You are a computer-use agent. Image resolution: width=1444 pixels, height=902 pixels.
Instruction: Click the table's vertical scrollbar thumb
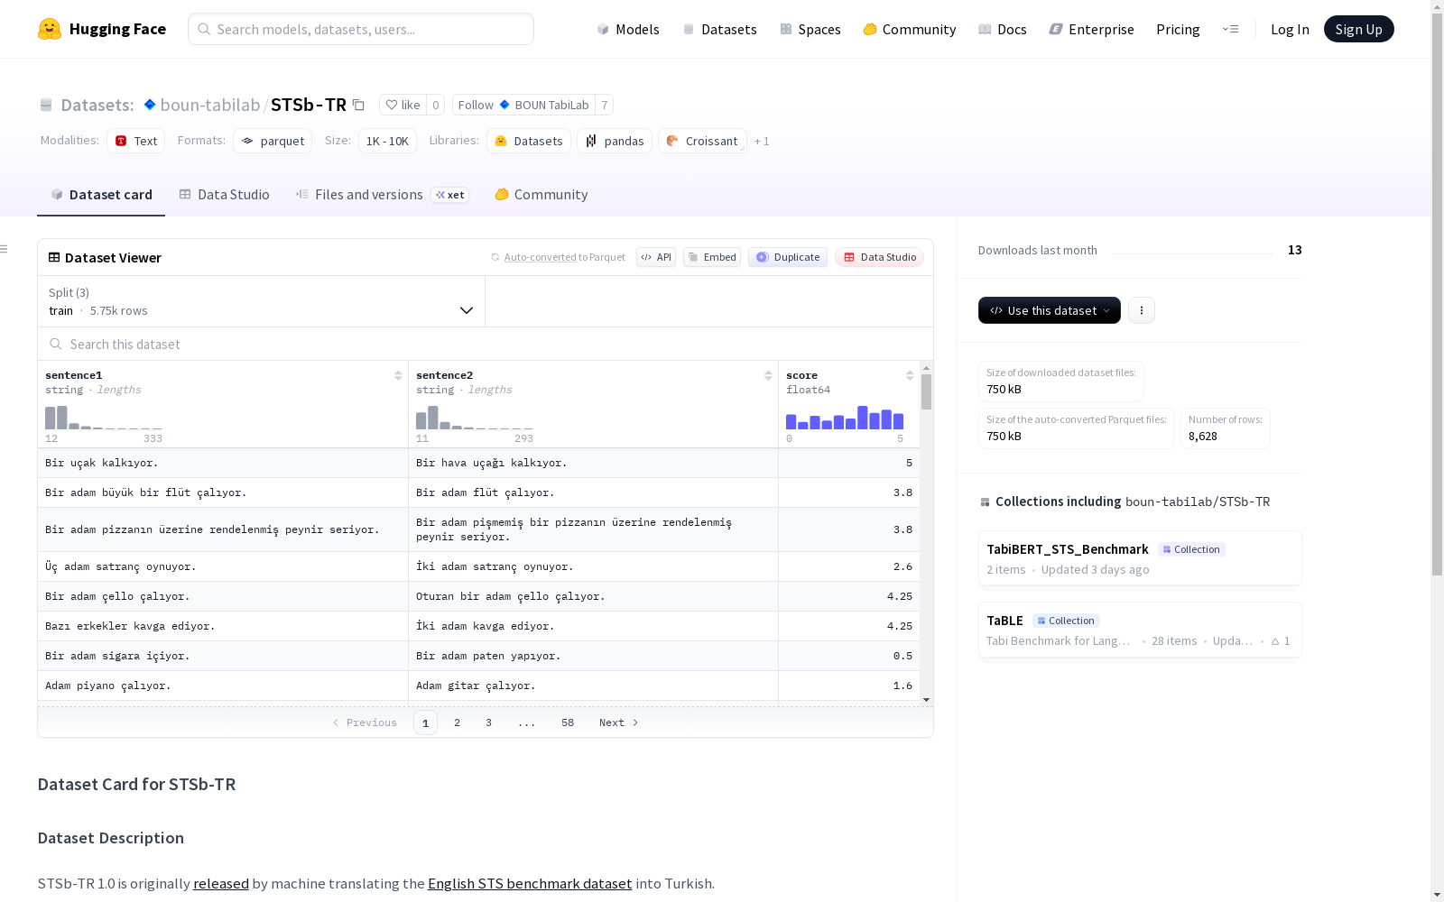[x=926, y=391]
